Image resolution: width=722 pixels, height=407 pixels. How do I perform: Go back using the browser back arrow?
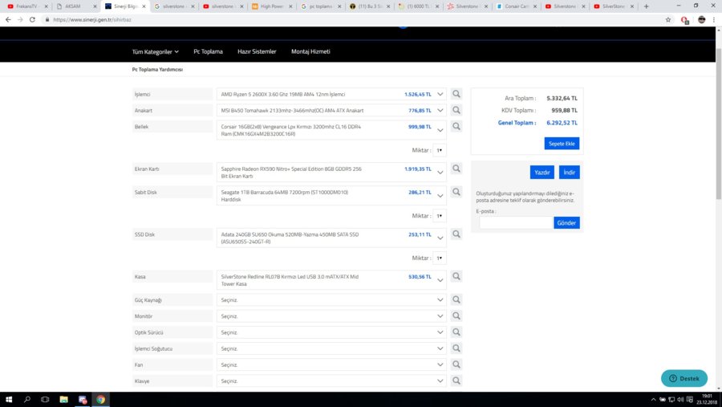[x=8, y=20]
